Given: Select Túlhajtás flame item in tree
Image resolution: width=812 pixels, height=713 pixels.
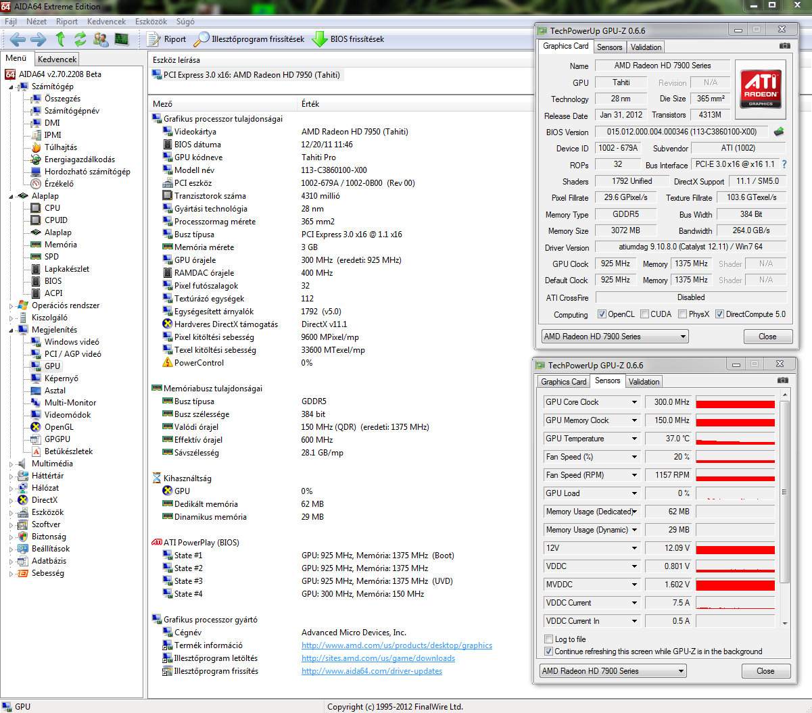Looking at the screenshot, I should [x=54, y=147].
